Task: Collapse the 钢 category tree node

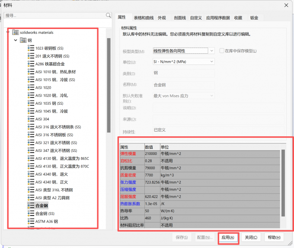Action: tap(16, 40)
